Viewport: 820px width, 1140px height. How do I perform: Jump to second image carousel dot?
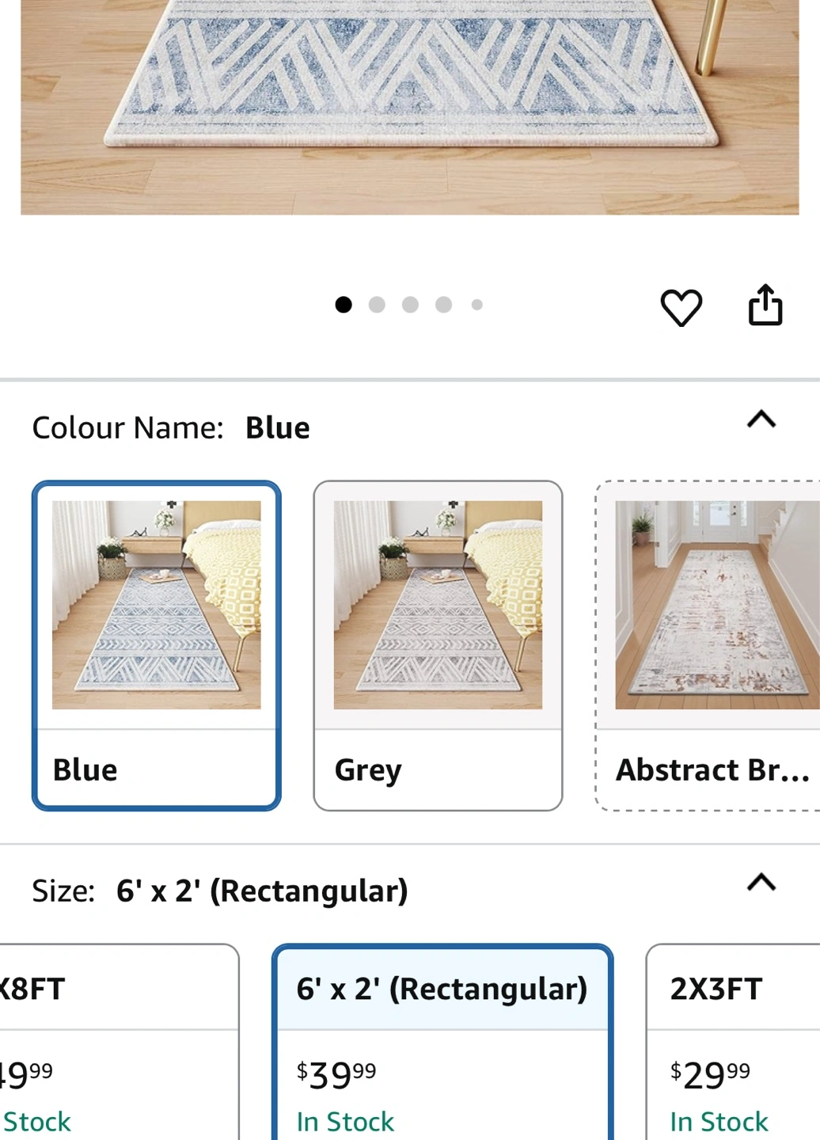pos(377,305)
